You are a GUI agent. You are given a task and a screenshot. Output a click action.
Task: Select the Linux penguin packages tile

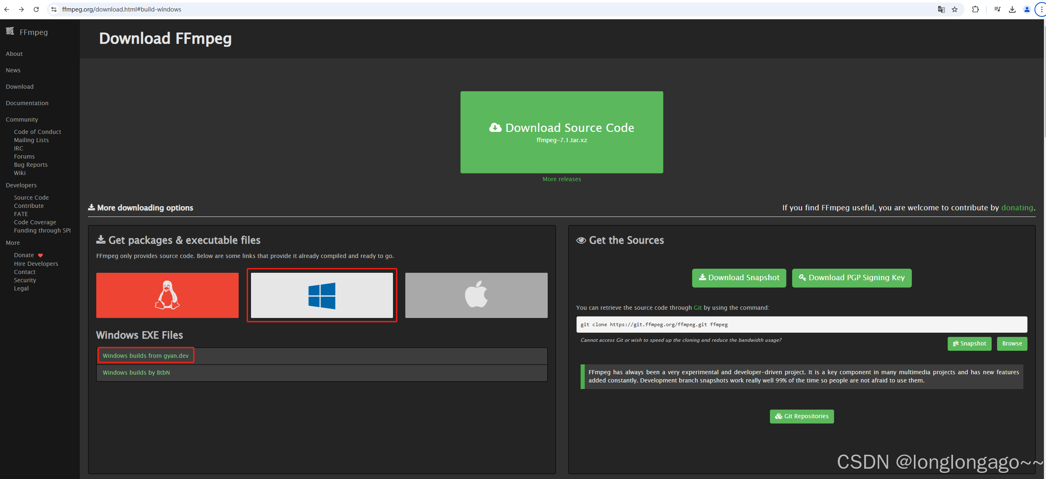[x=167, y=295]
